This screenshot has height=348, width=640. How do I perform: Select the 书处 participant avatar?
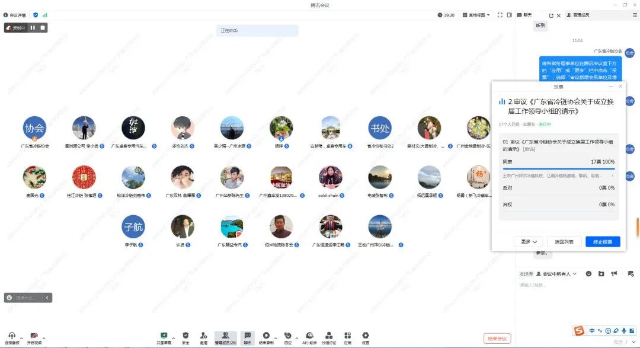pos(380,128)
